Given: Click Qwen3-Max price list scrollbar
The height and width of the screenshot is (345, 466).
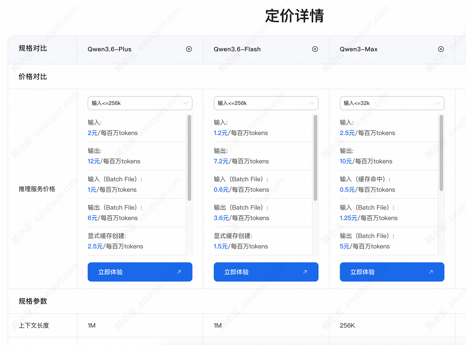Looking at the screenshot, I should coord(441,153).
